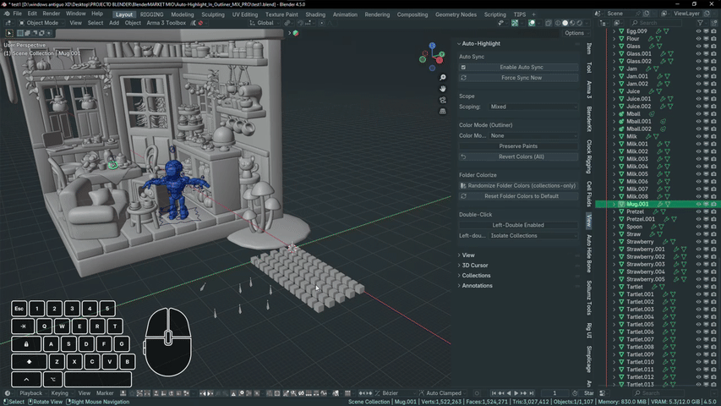This screenshot has height=406, width=721.
Task: Open Global transform orientation dropdown
Action: pos(264,23)
